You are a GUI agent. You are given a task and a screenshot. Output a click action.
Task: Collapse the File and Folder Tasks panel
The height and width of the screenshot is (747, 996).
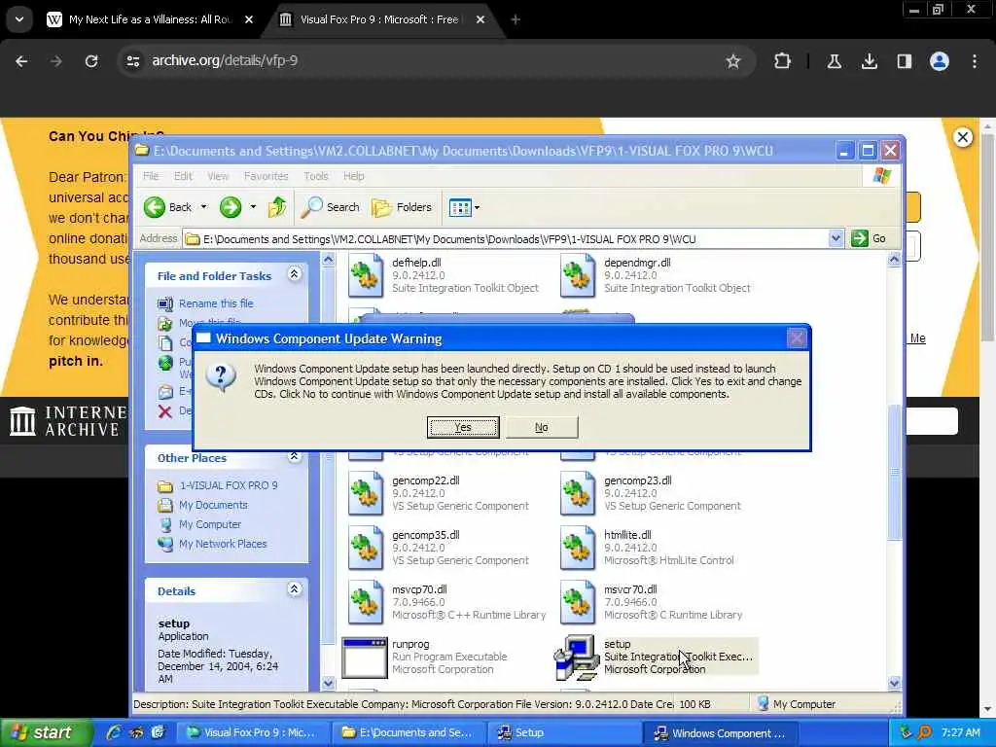point(294,273)
